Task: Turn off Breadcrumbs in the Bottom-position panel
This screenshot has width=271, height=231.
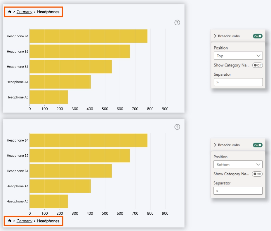Action: point(258,145)
